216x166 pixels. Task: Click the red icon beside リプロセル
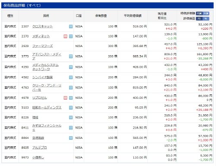pos(65,98)
